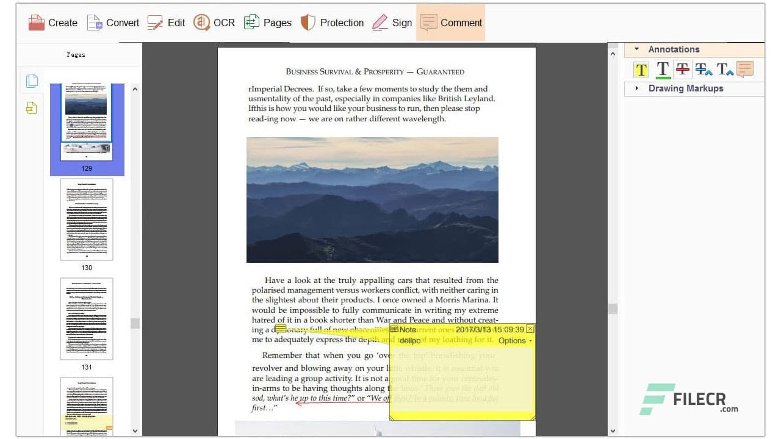Switch to the Comment tab

[x=450, y=22]
